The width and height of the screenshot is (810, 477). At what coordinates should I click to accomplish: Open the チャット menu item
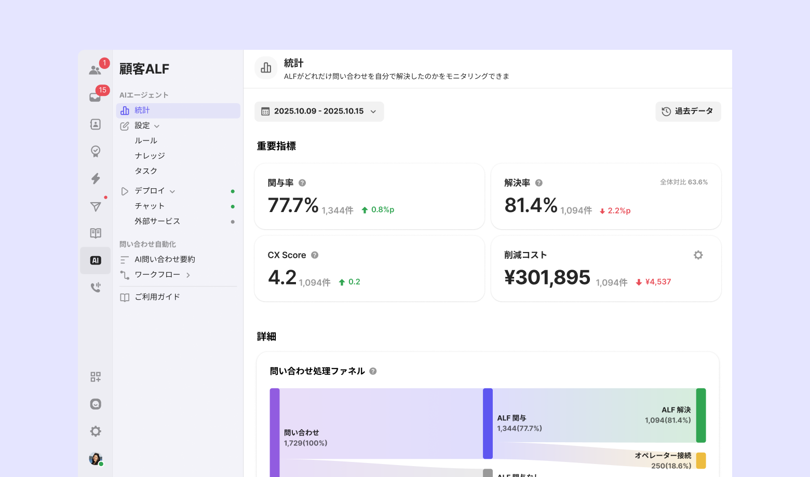(x=150, y=206)
